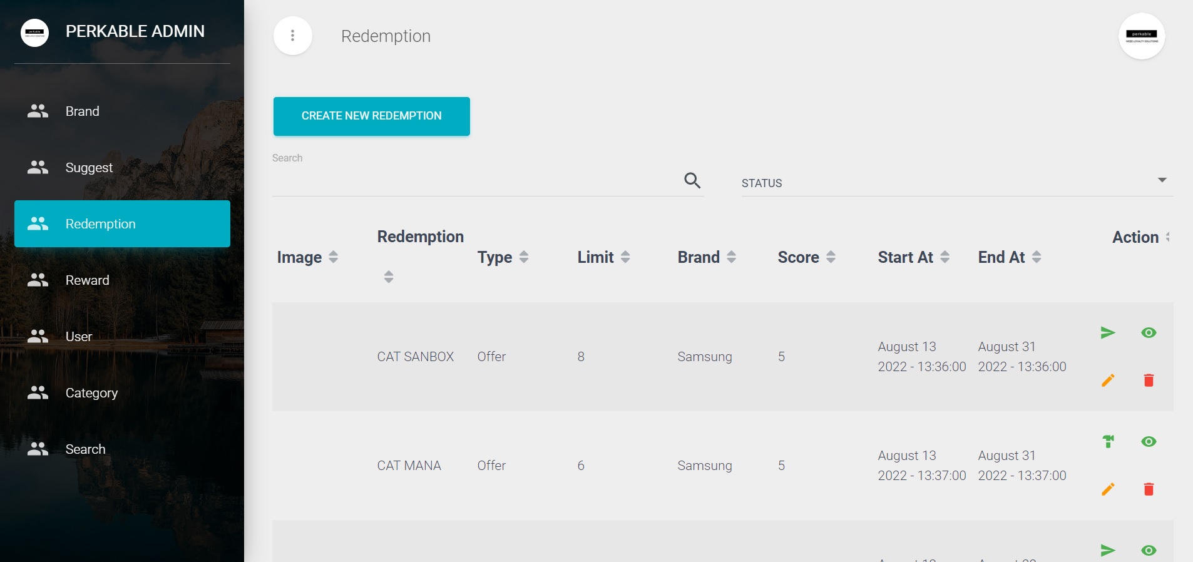1193x562 pixels.
Task: View the CAT MANA redemption via eye icon
Action: (1149, 441)
